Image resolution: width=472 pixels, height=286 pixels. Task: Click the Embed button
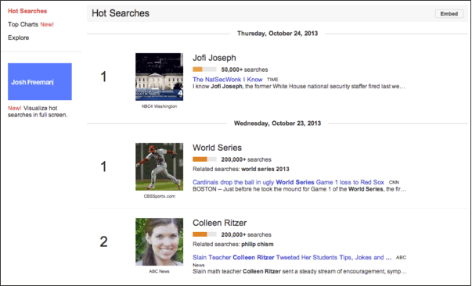(x=449, y=14)
